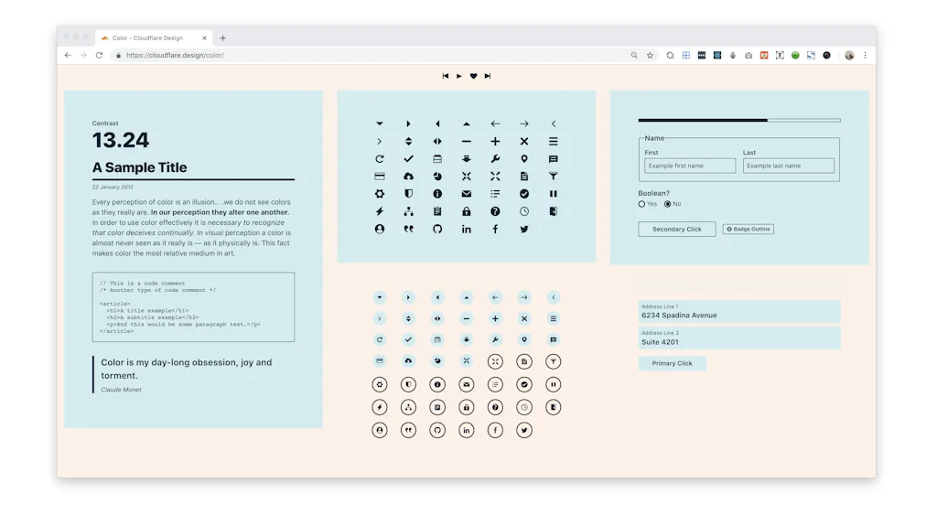The width and height of the screenshot is (937, 526).
Task: Click the map pin icon in the blue icon panel
Action: pyautogui.click(x=524, y=159)
